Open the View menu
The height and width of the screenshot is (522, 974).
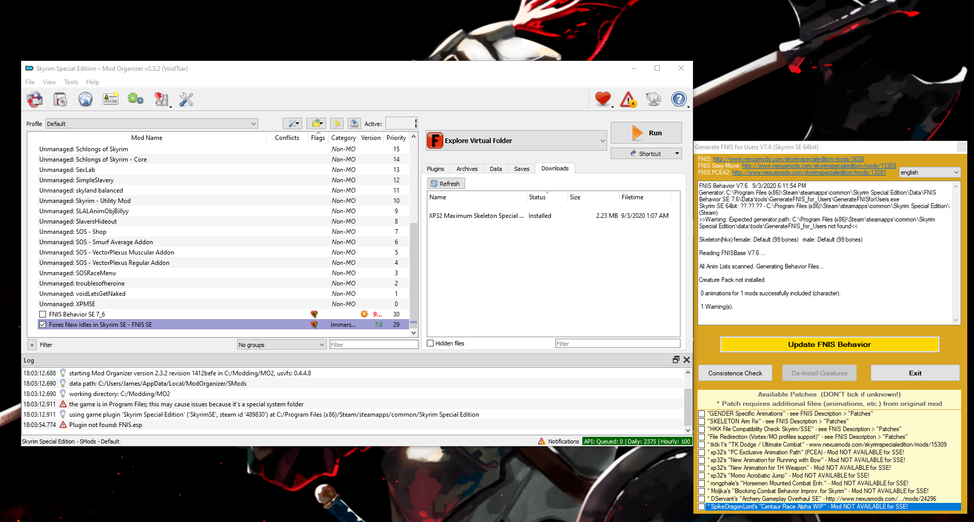click(49, 82)
